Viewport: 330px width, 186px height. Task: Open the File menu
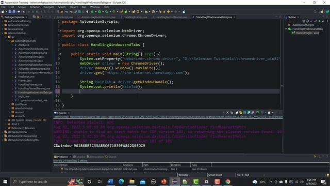click(x=4, y=7)
